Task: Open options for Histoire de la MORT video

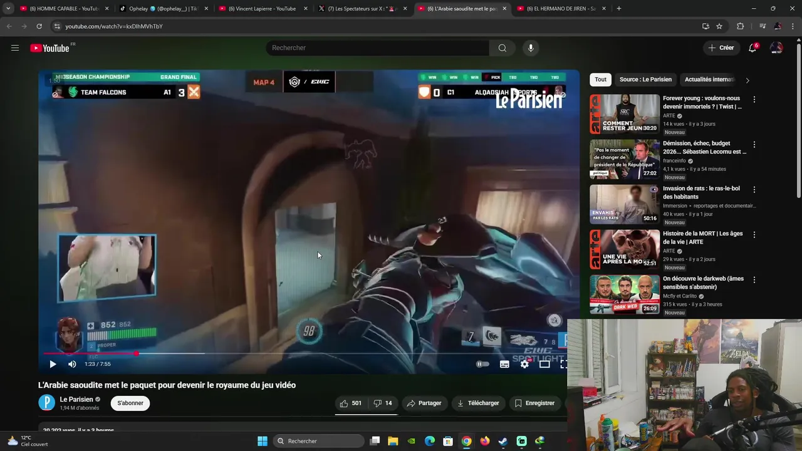Action: pyautogui.click(x=754, y=235)
